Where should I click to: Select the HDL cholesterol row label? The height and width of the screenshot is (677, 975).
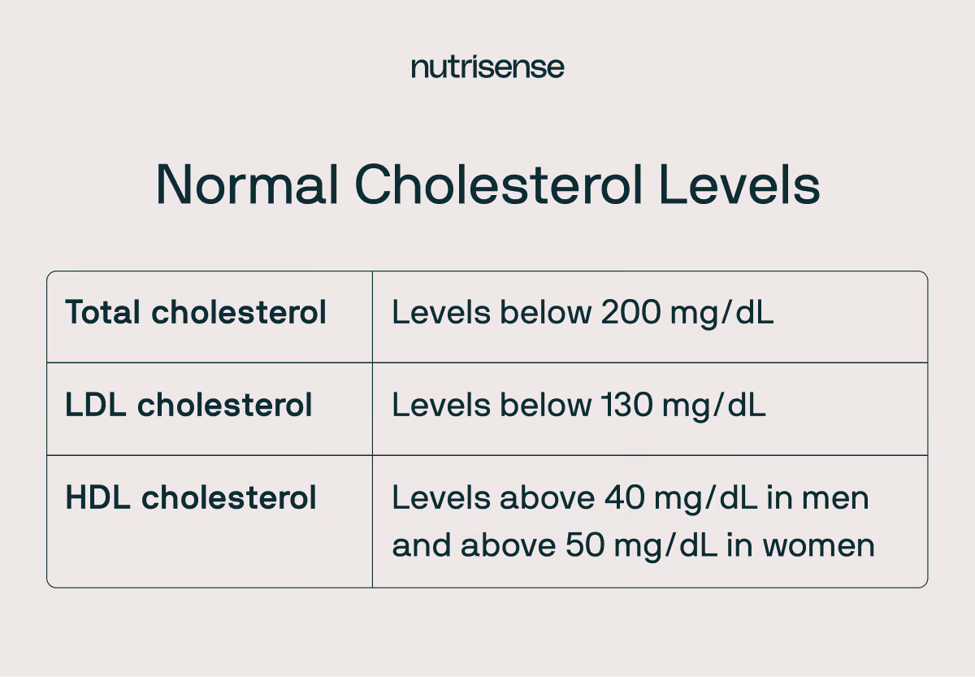(x=191, y=498)
